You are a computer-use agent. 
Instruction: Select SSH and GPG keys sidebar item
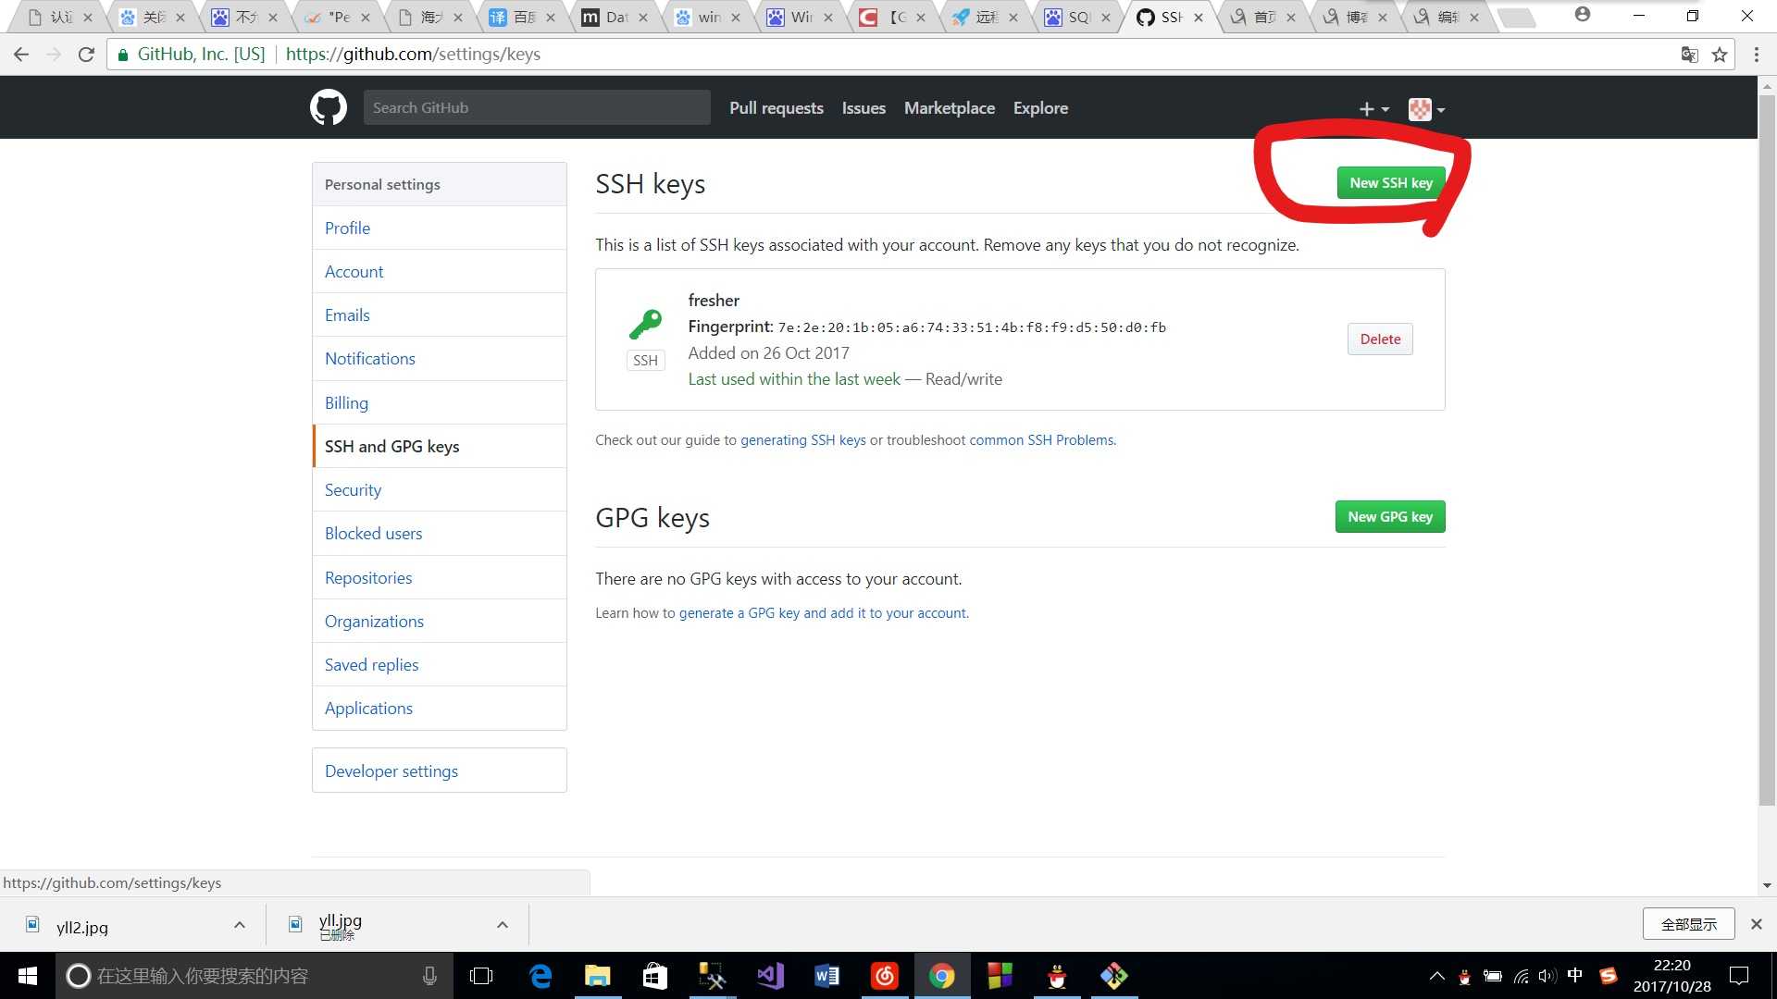tap(440, 447)
